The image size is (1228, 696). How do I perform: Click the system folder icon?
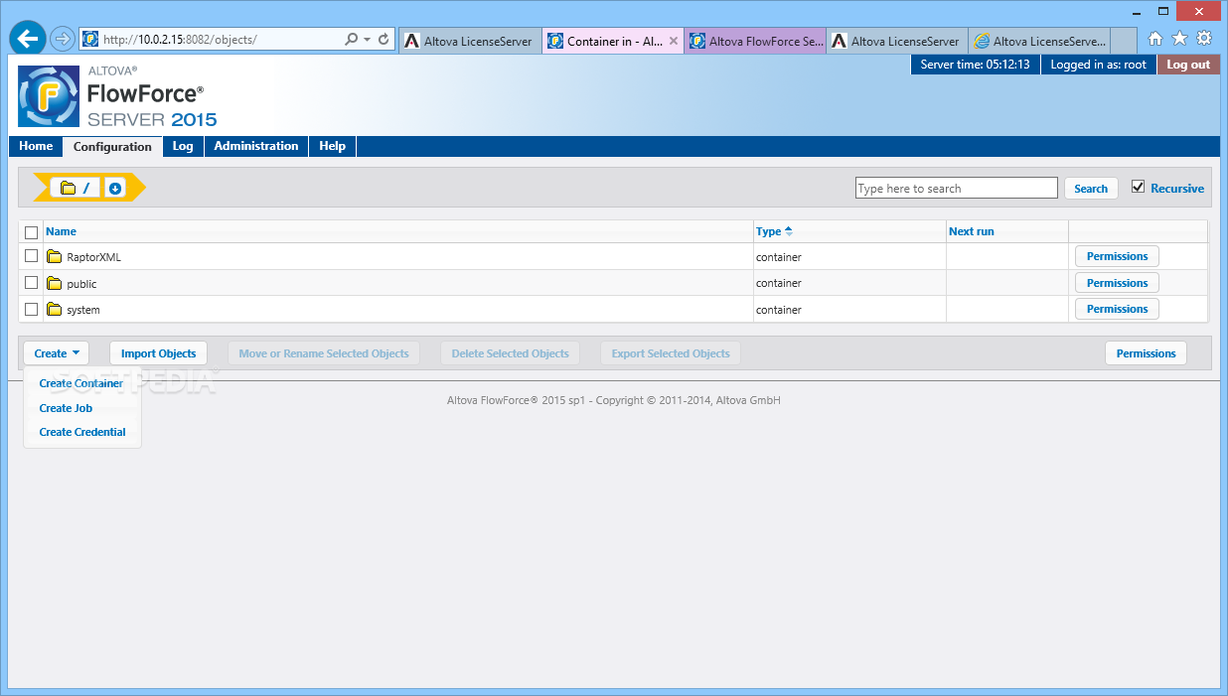click(x=55, y=310)
